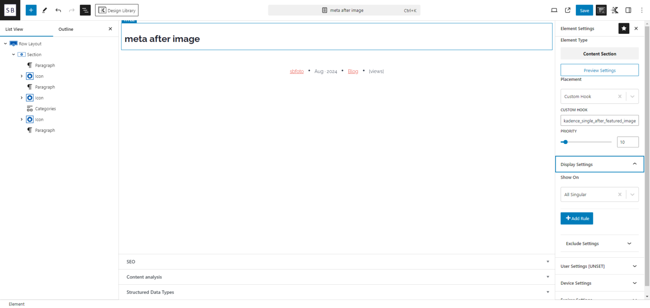Screen dimensions: 650x308
Task: Expand the Content analysis metabox
Action: 337,277
